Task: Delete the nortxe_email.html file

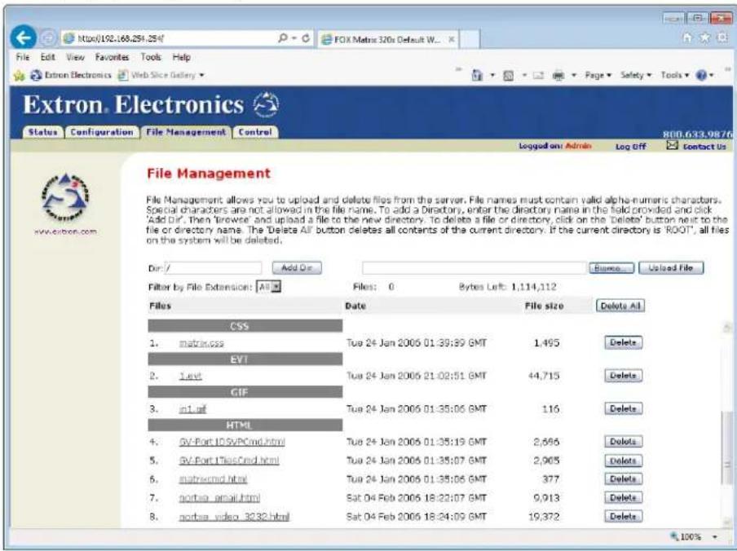Action: [x=623, y=497]
